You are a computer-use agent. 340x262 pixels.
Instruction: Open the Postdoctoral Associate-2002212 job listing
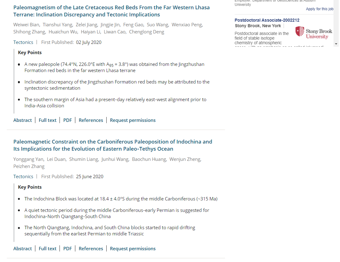tap(267, 20)
